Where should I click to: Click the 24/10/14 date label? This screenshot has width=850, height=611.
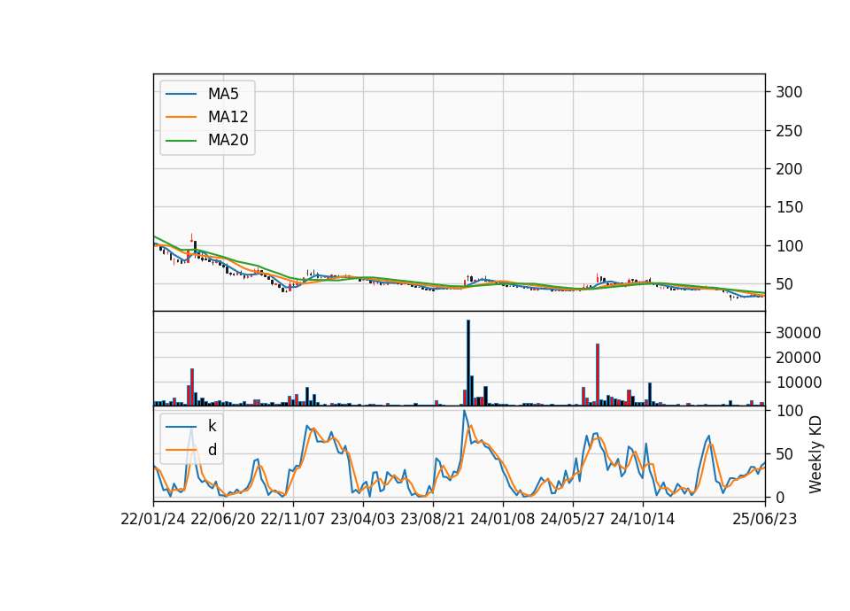[643, 519]
